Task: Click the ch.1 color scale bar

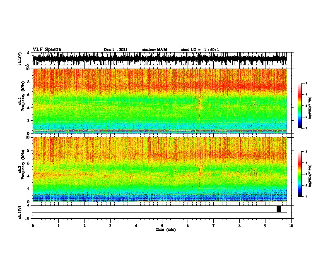Action: pos(299,106)
